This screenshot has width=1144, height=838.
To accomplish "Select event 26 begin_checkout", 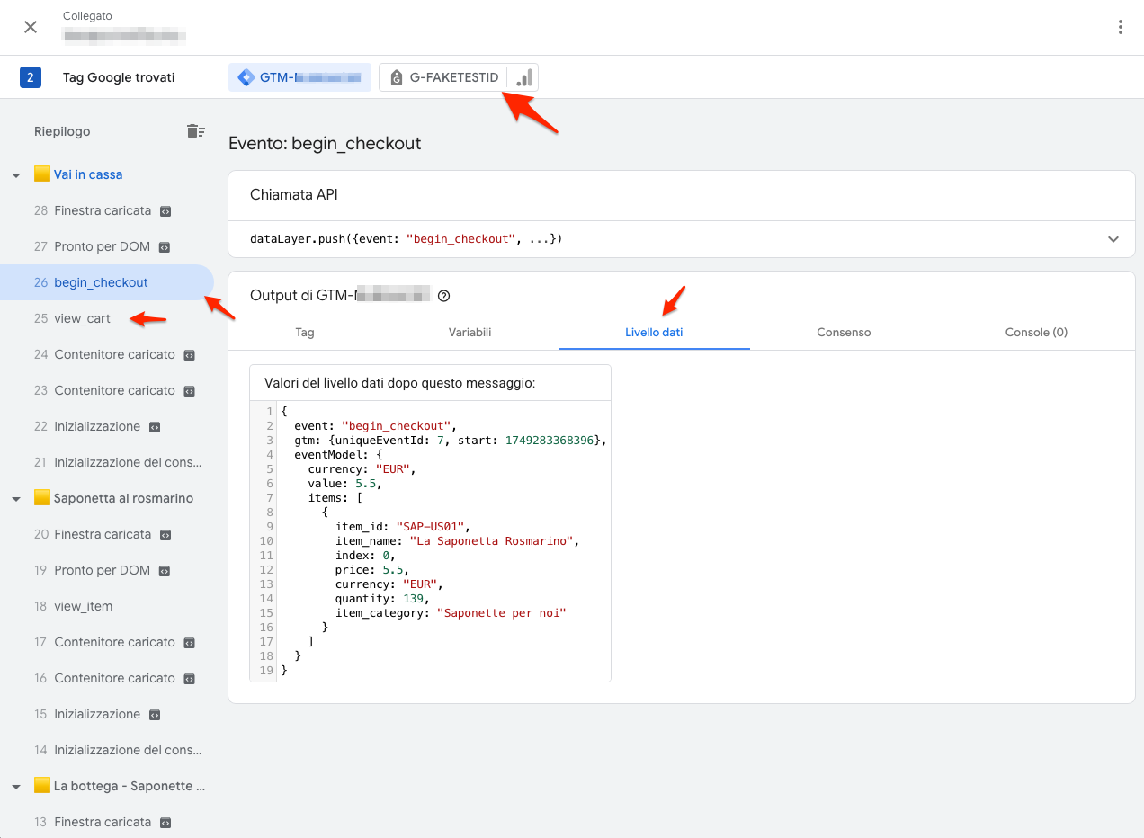I will (107, 282).
